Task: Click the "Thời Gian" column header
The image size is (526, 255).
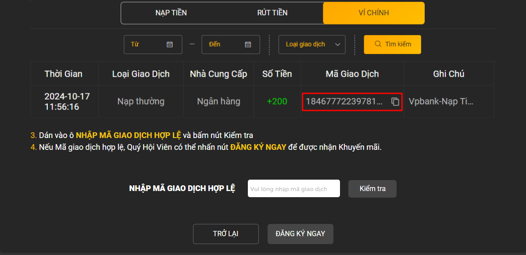Action: 64,74
